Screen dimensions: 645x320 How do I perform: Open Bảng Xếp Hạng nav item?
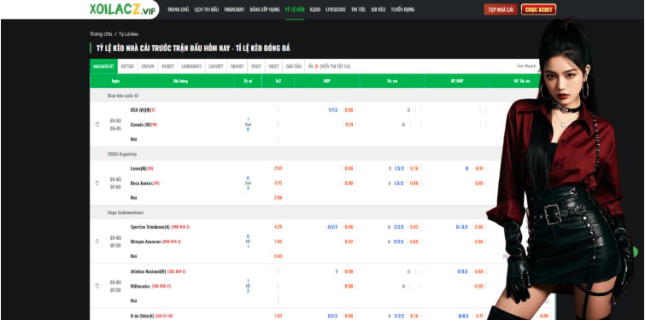click(265, 9)
